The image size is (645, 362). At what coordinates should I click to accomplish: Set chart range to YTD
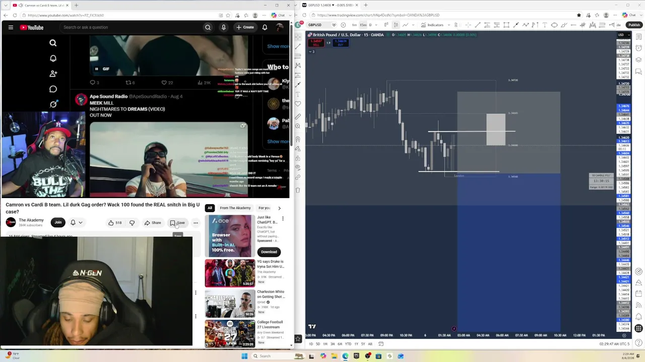click(x=348, y=344)
